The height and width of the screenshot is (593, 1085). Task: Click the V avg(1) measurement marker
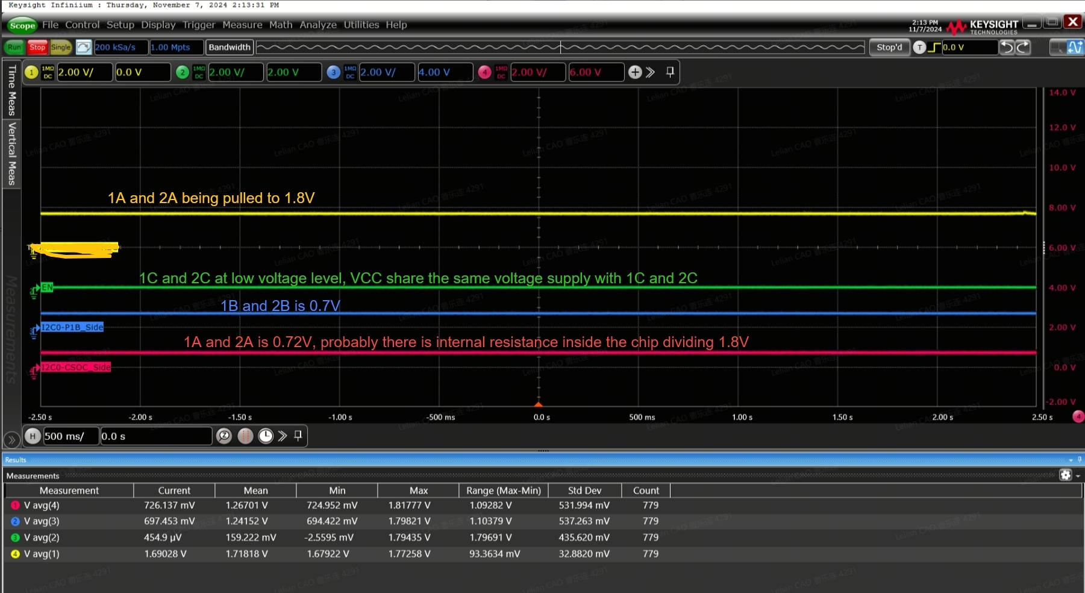[x=16, y=554]
